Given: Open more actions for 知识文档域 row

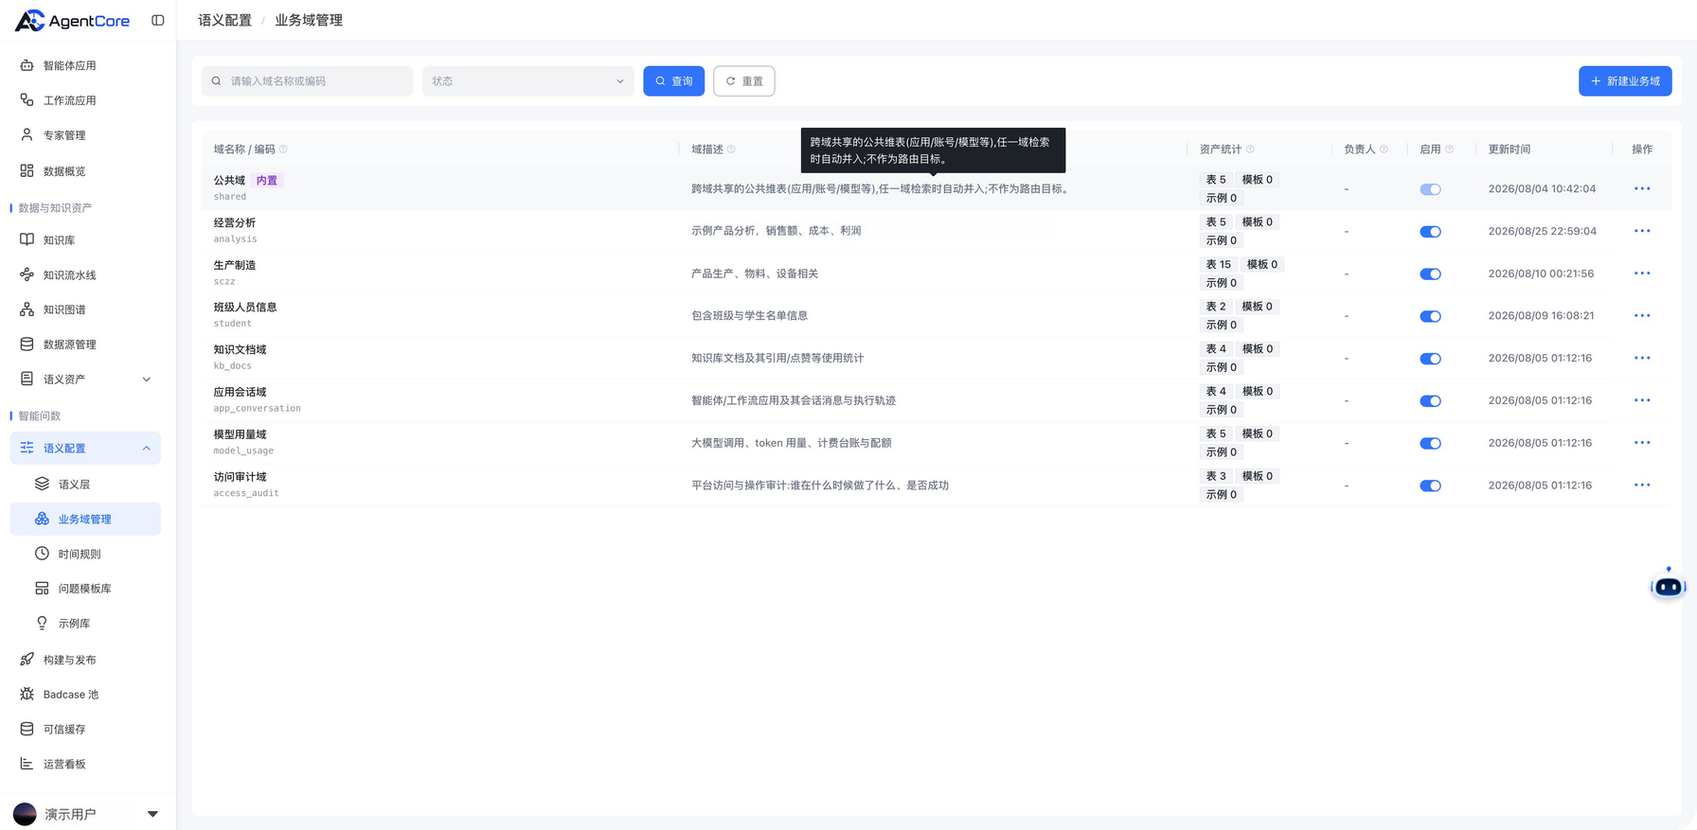Looking at the screenshot, I should [x=1642, y=358].
